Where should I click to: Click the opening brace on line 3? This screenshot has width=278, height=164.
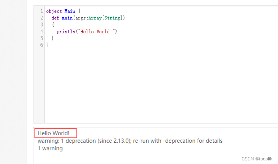click(x=53, y=25)
